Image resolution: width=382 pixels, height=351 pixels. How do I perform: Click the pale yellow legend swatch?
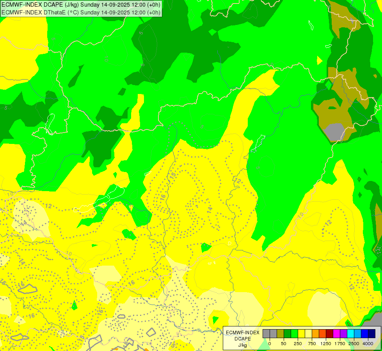[x=308, y=333]
